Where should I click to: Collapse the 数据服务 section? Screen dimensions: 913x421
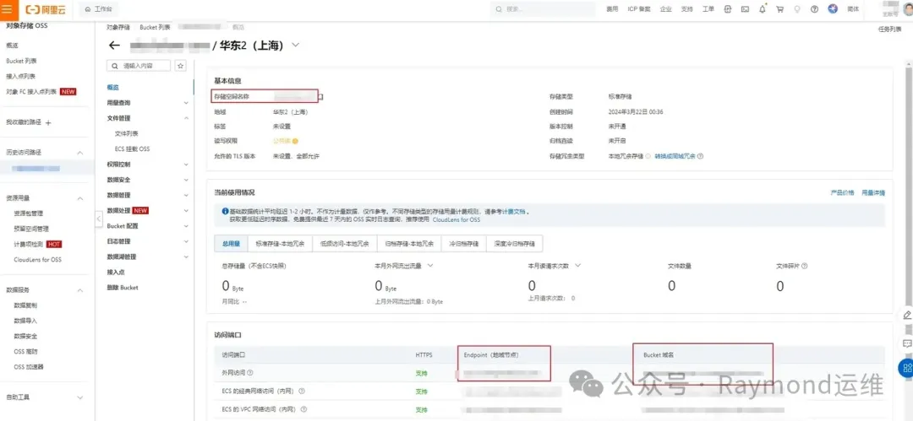80,290
